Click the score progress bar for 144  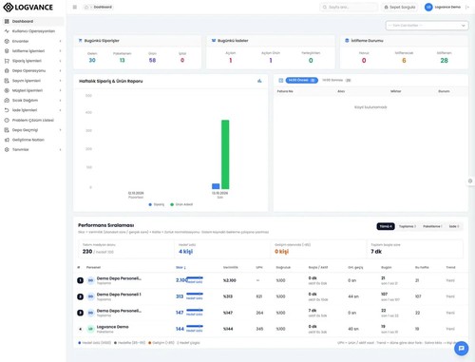[x=195, y=327]
